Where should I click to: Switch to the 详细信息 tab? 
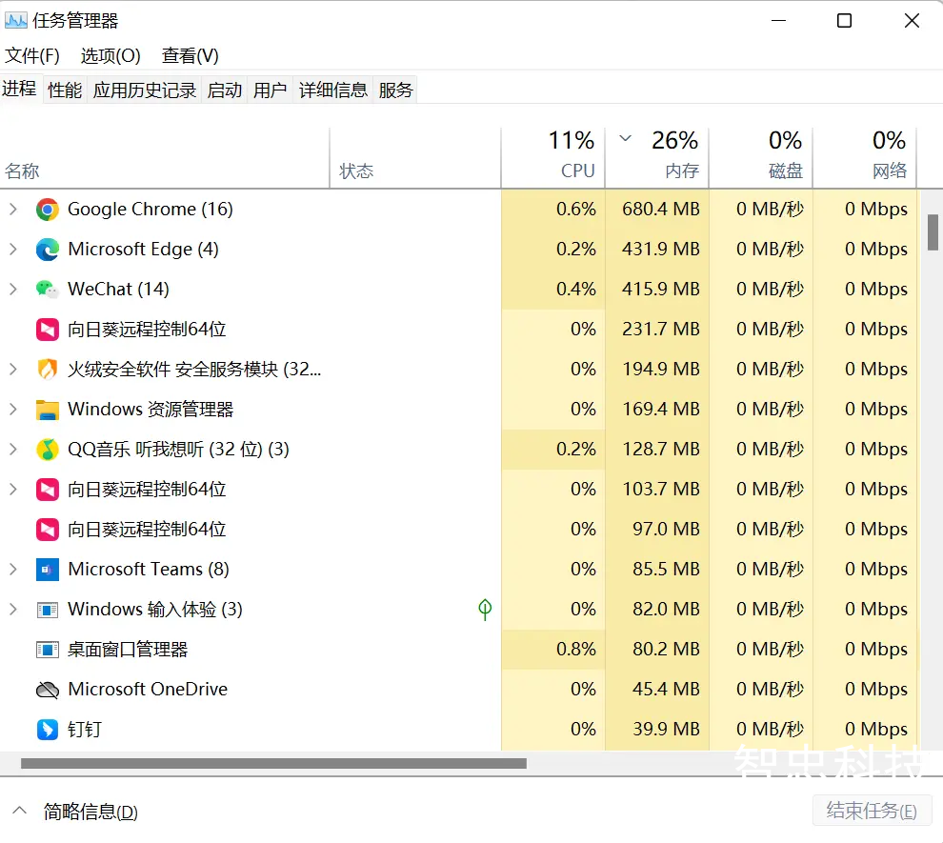[x=333, y=90]
